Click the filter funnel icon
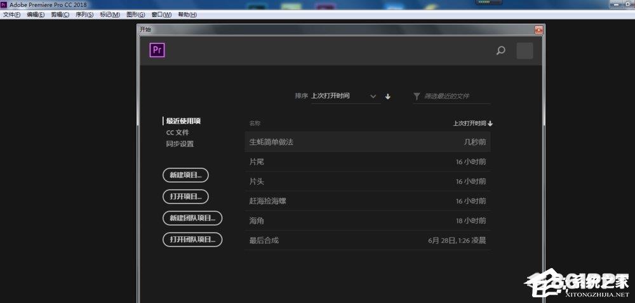This screenshot has height=303, width=635. (417, 97)
